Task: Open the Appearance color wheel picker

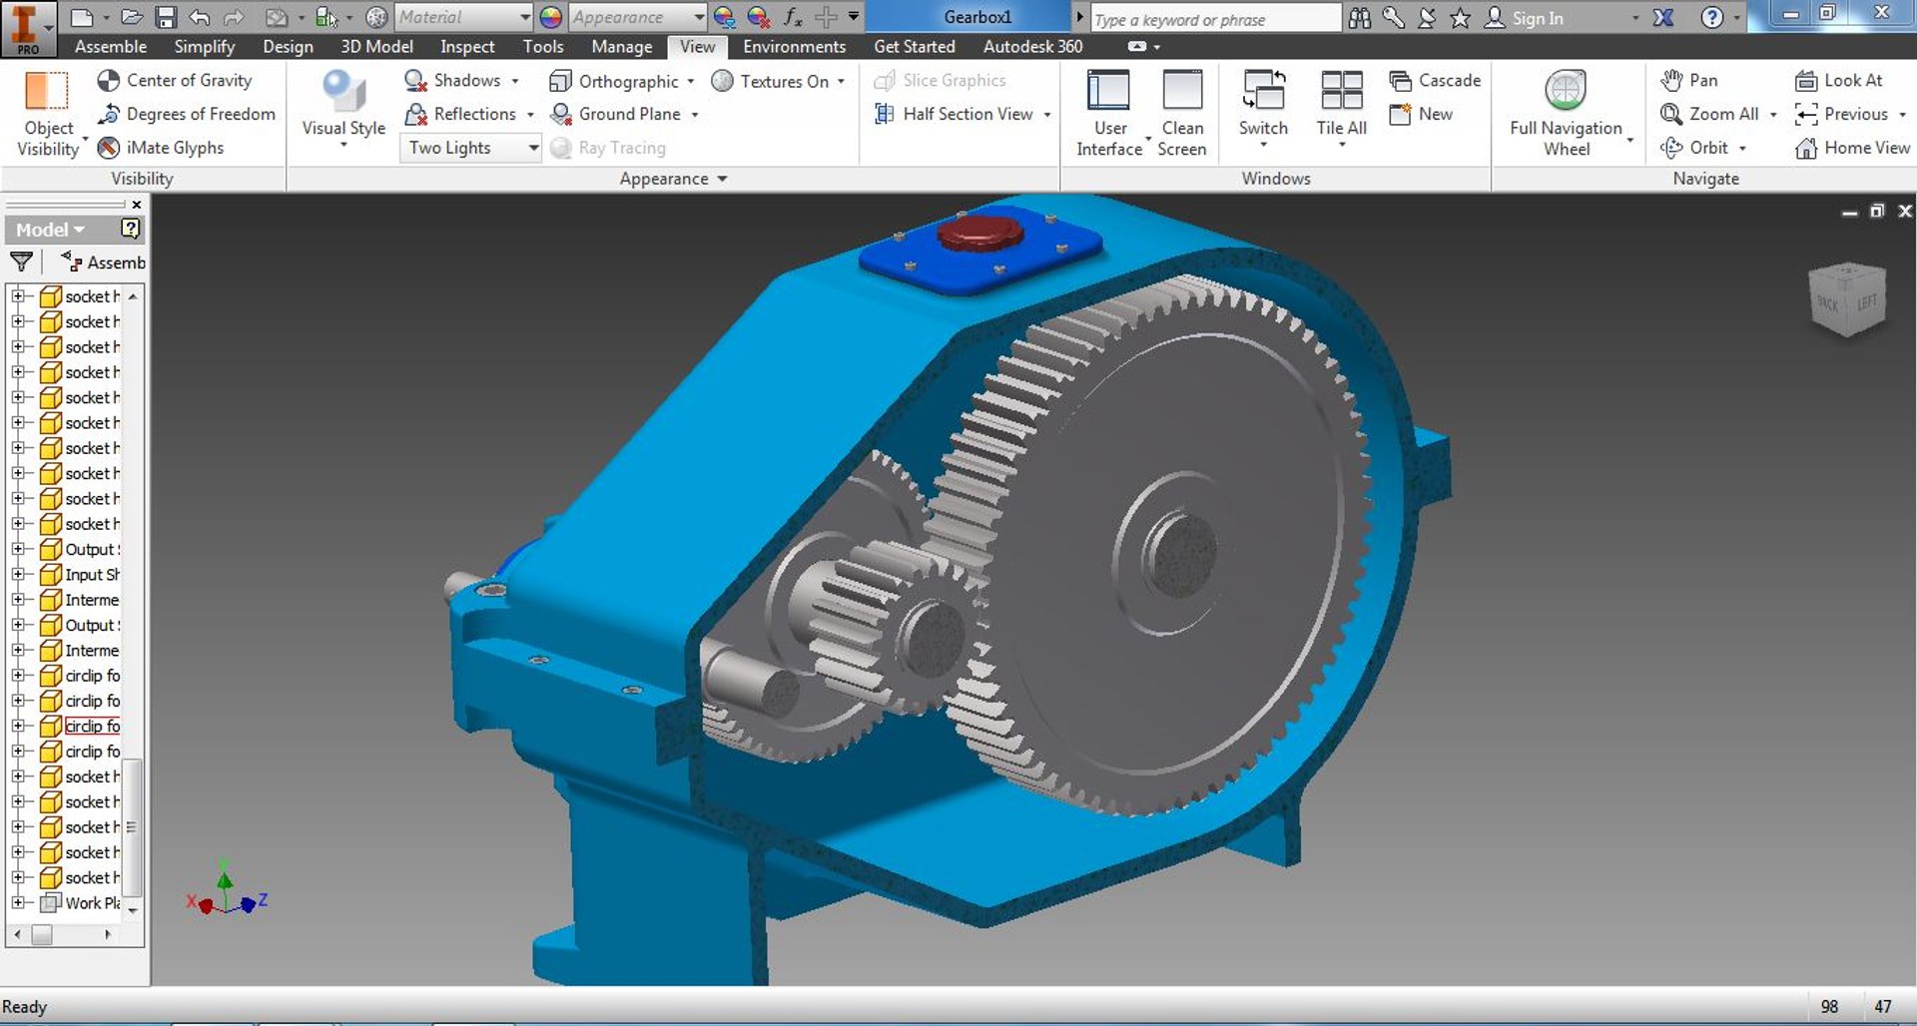Action: point(550,17)
